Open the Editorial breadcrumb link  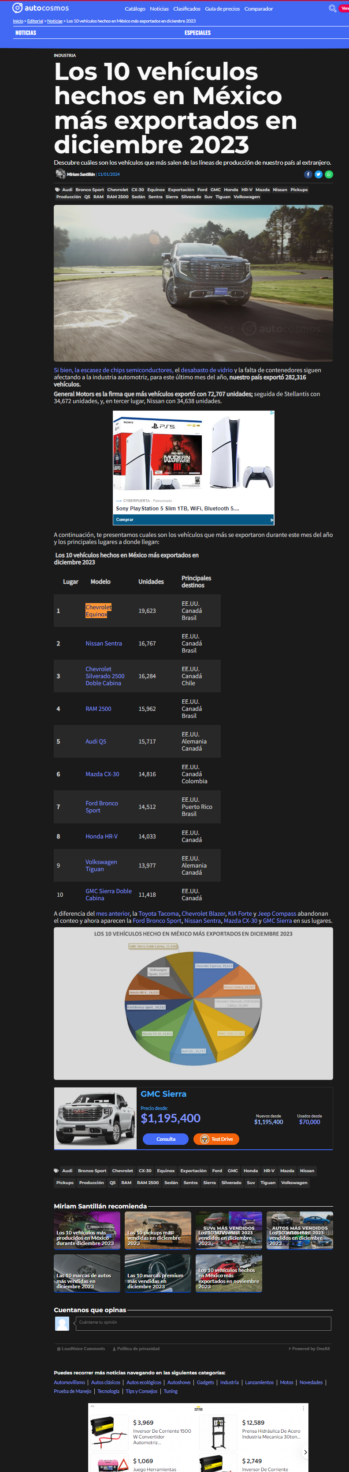35,21
